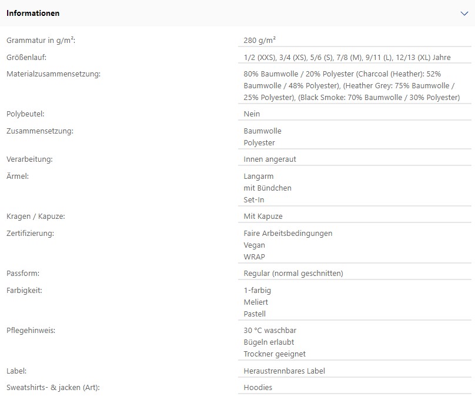Viewport: 475px width, 403px height.
Task: Select Baumwolle under Zusammensetzung
Action: click(x=262, y=131)
